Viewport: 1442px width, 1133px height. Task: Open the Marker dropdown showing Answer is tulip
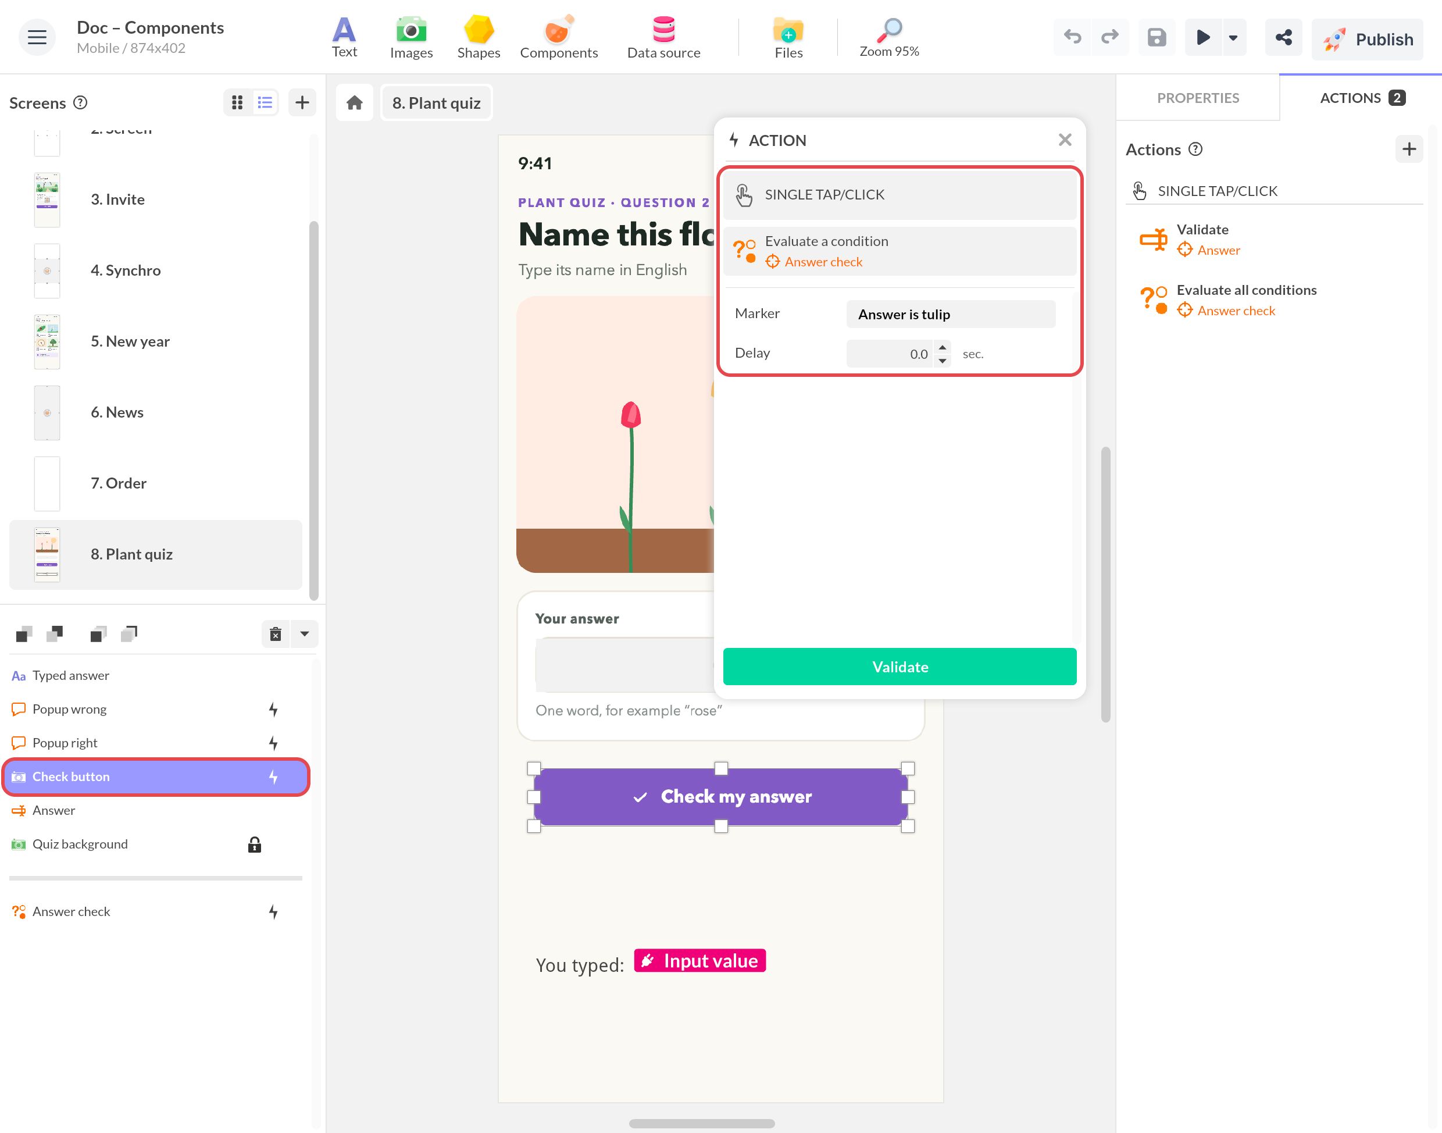coord(951,315)
